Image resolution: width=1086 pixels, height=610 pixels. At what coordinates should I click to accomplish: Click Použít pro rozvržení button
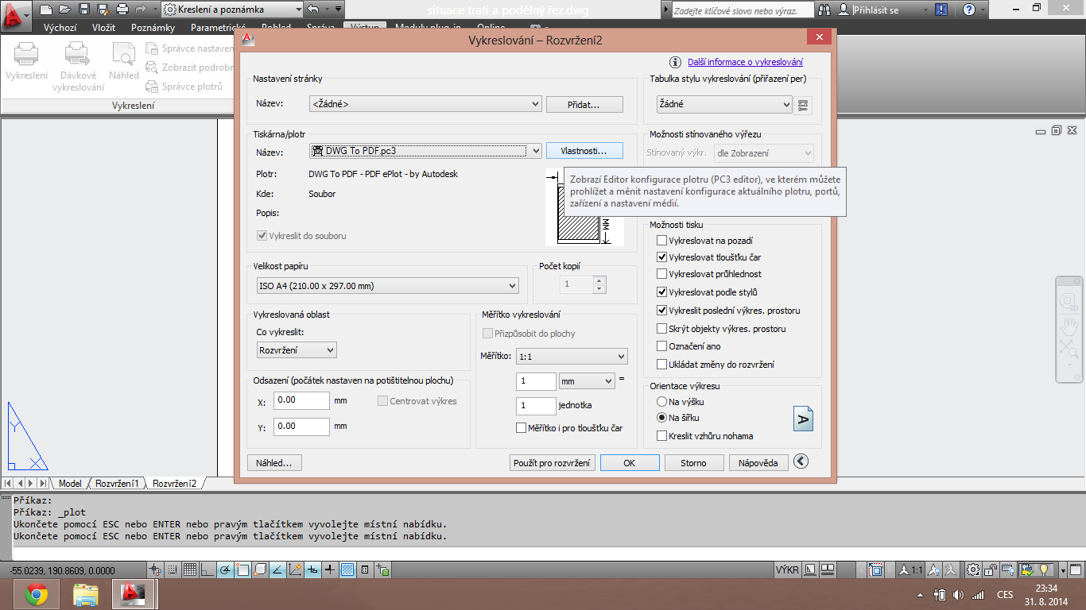click(552, 463)
